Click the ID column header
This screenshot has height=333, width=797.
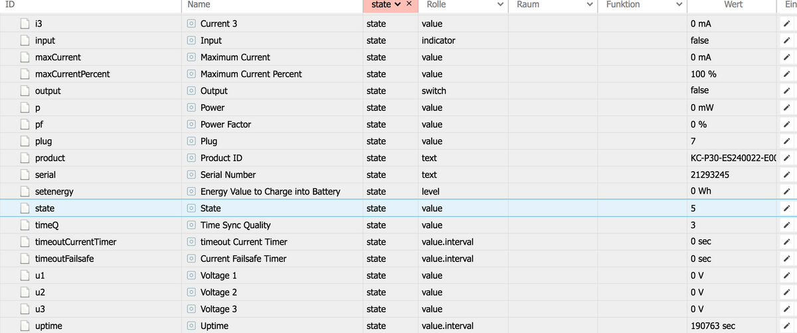coord(9,5)
